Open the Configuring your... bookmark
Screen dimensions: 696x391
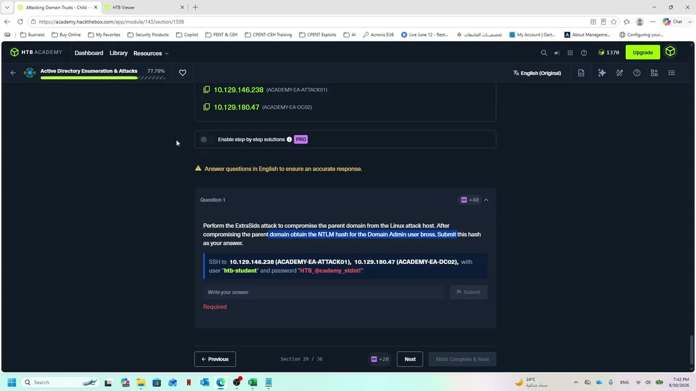[641, 35]
